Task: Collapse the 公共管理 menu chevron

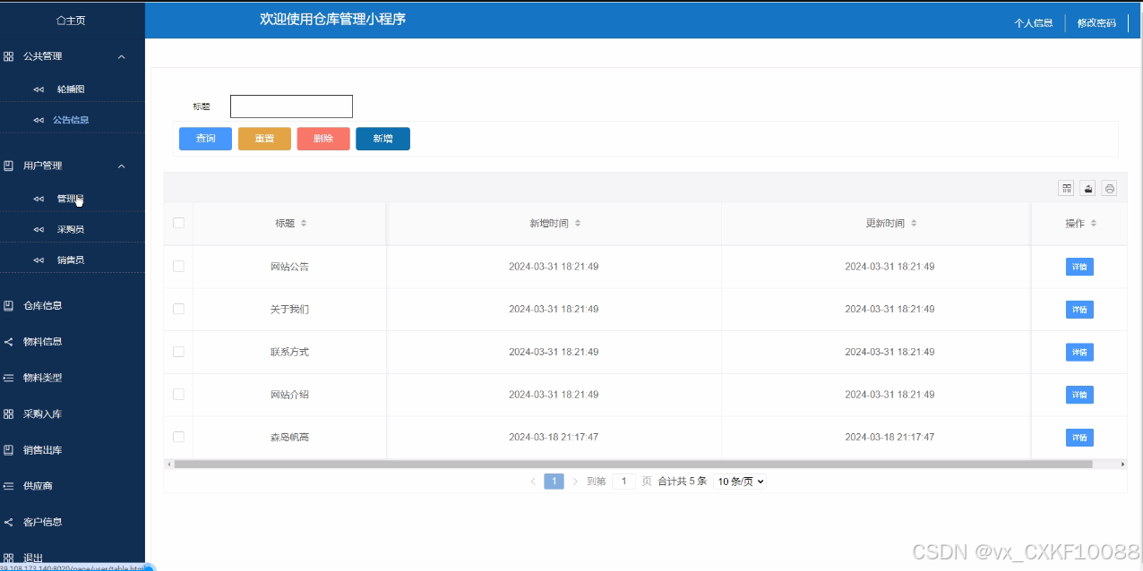Action: 122,56
